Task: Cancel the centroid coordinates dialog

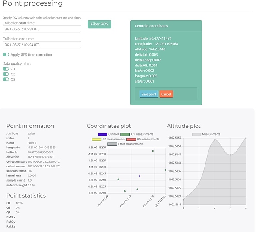Action: point(166,94)
